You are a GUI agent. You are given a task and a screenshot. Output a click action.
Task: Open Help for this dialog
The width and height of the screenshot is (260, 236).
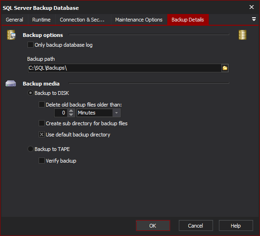(x=236, y=226)
